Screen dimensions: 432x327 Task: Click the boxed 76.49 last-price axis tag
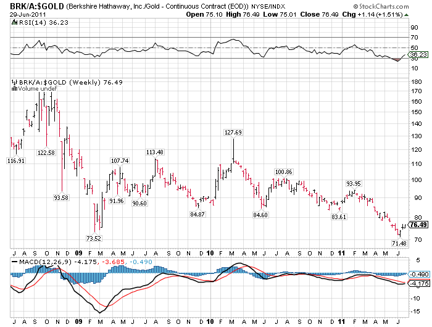(418, 225)
